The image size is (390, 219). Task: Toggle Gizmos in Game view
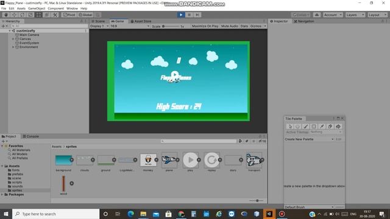(x=256, y=26)
